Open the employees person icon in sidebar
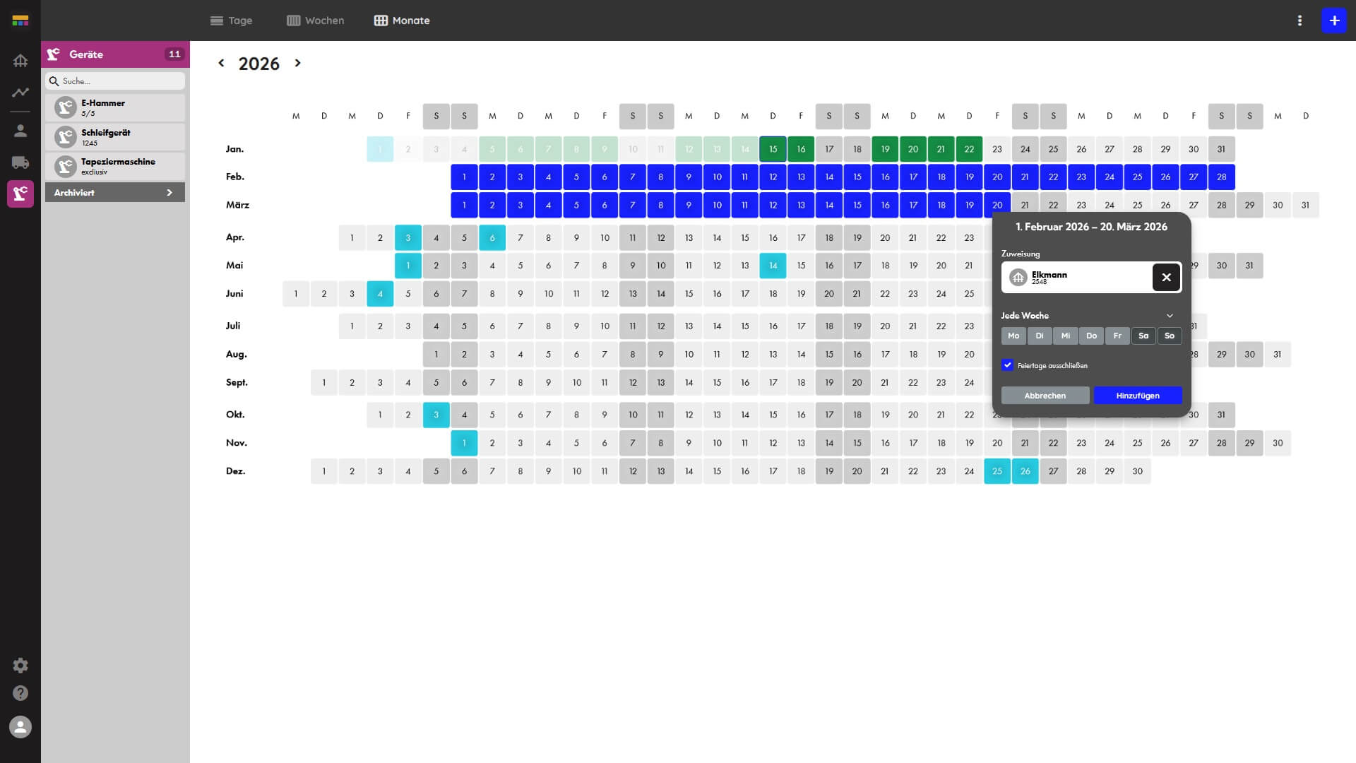 [20, 131]
